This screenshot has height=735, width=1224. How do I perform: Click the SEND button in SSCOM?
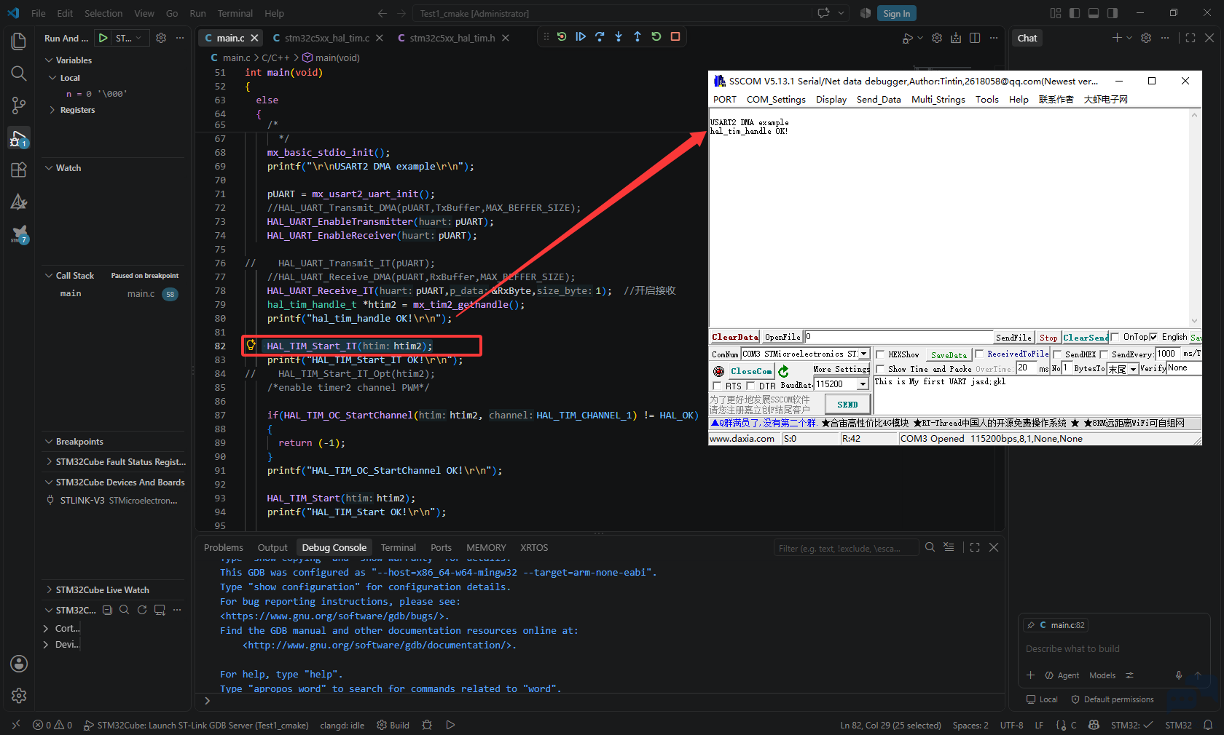pyautogui.click(x=847, y=404)
